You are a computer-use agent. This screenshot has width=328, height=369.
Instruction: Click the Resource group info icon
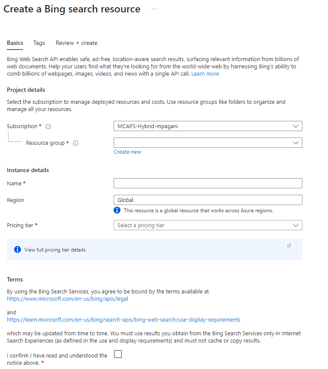[x=76, y=143]
